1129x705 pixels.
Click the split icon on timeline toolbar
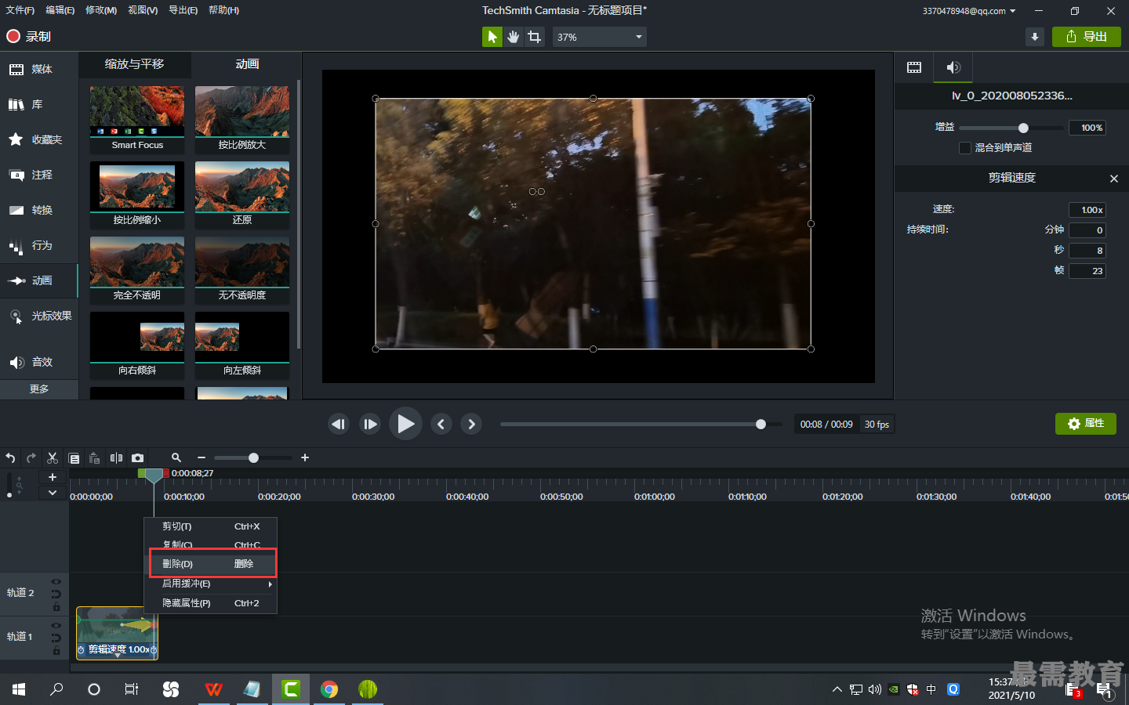click(116, 457)
